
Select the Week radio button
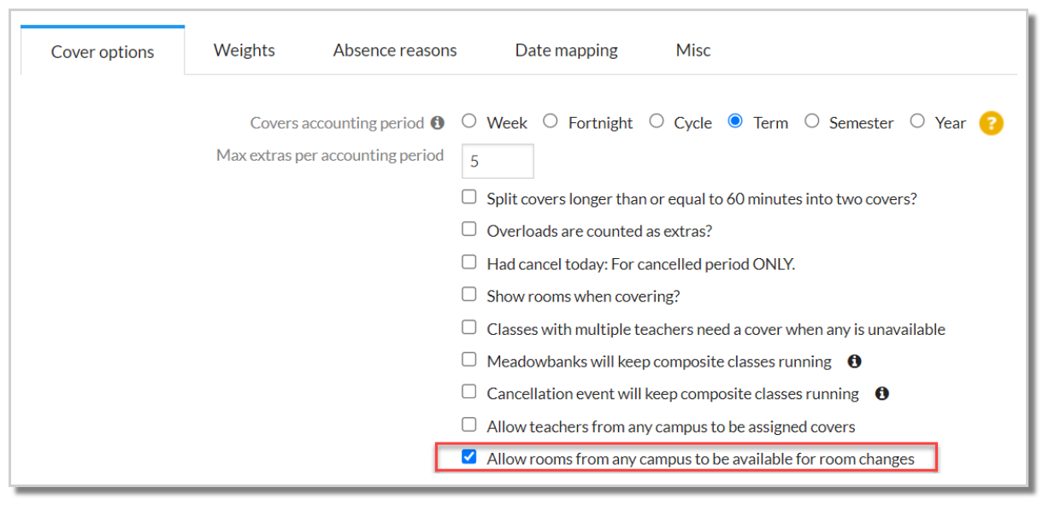(x=468, y=121)
